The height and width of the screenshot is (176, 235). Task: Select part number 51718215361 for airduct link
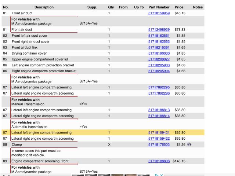[x=159, y=47]
